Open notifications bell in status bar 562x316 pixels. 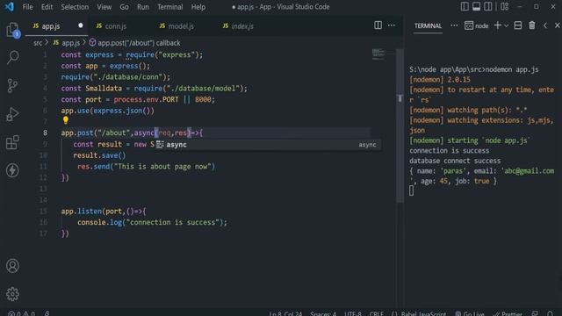(551, 313)
